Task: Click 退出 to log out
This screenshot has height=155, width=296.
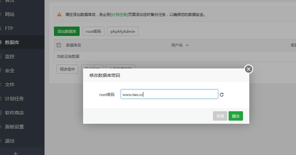Action: [10, 141]
